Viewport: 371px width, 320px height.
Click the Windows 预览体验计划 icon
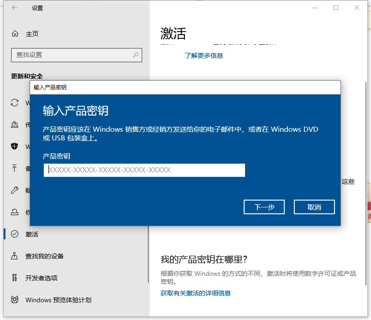pos(14,299)
